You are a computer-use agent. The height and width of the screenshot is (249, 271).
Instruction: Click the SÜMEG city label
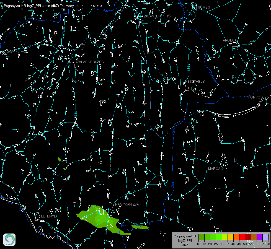(x=204, y=7)
